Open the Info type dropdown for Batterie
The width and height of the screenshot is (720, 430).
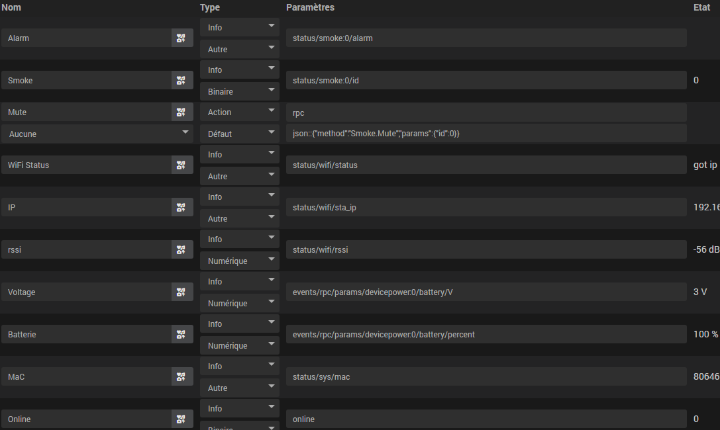point(240,323)
